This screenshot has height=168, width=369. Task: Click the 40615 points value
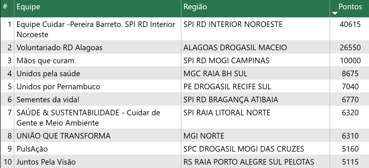350,24
